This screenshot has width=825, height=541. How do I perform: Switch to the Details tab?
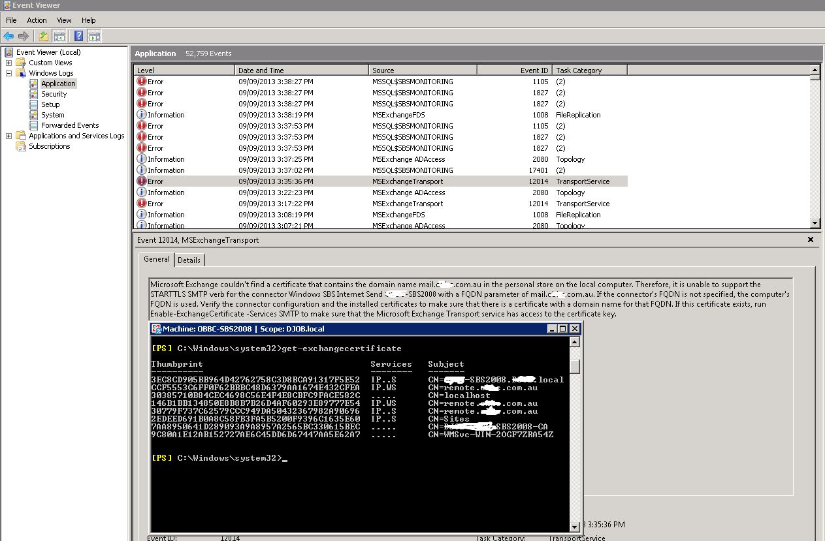189,260
